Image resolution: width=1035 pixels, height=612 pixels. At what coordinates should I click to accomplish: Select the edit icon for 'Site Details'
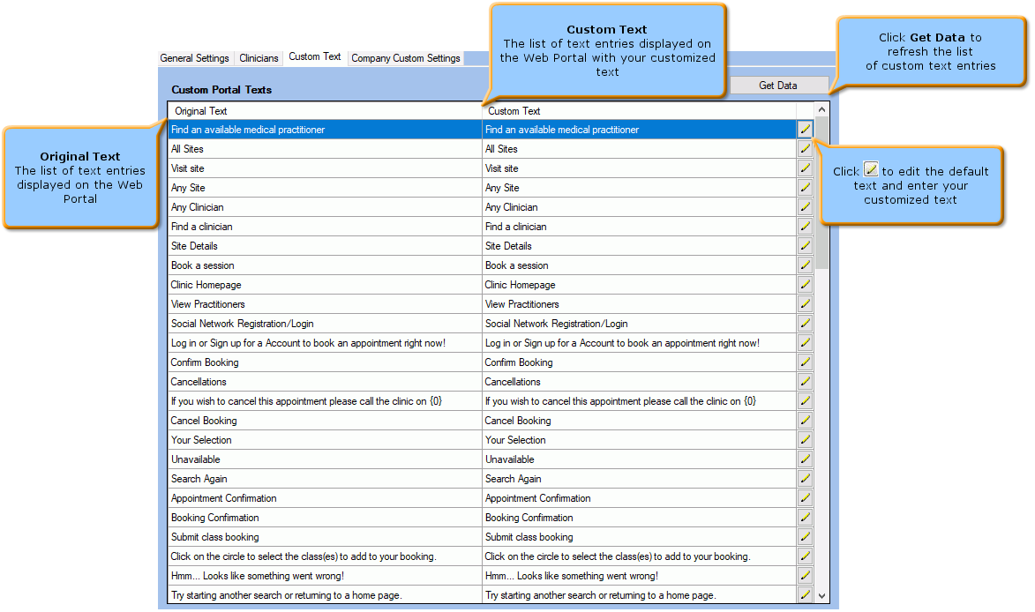click(805, 245)
